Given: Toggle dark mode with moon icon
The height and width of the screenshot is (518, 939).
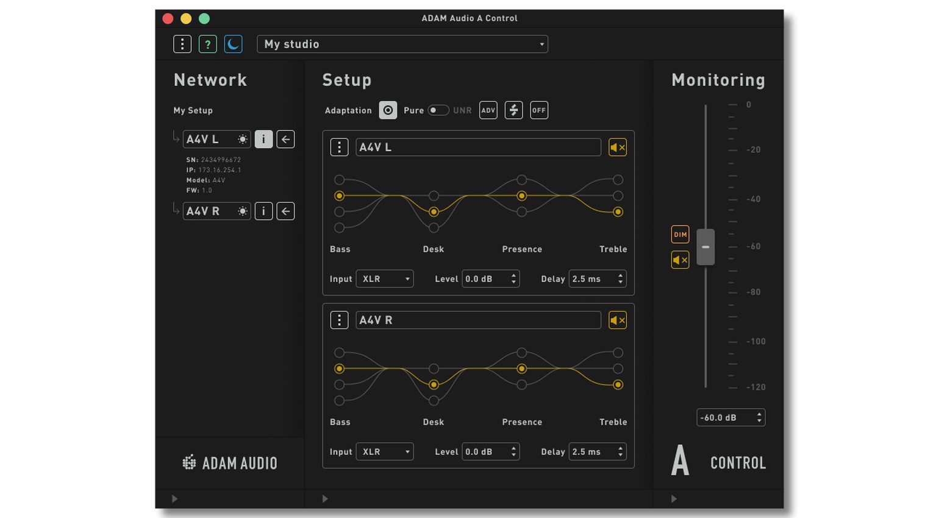Looking at the screenshot, I should pos(233,44).
